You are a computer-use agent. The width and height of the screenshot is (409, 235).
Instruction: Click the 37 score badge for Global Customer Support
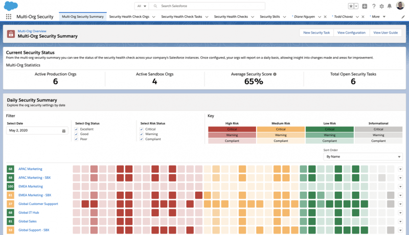click(10, 204)
